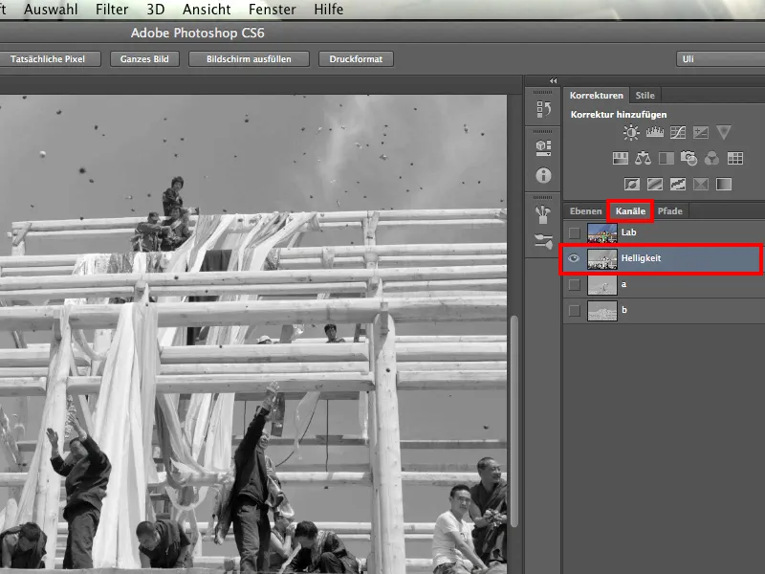Screen dimensions: 765x574
Task: Add a Levels adjustment (histogram icon)
Action: click(x=654, y=132)
